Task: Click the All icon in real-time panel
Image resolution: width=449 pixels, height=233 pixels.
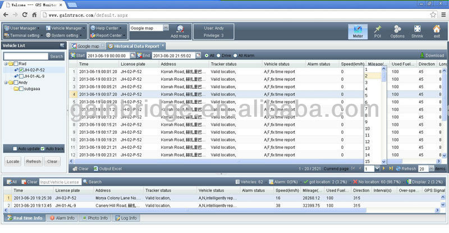Action: 12,182
